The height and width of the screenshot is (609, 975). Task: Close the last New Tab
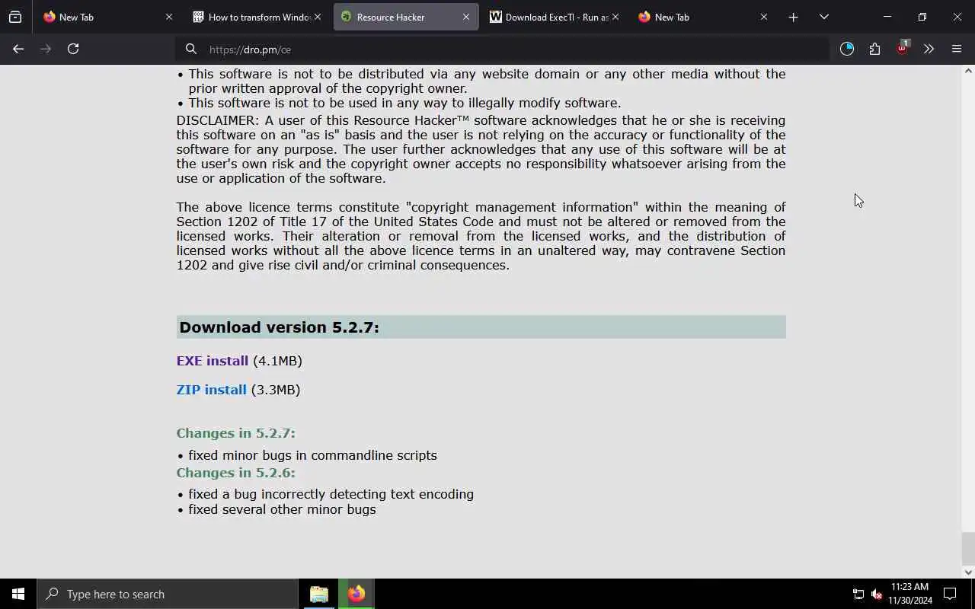tap(764, 17)
